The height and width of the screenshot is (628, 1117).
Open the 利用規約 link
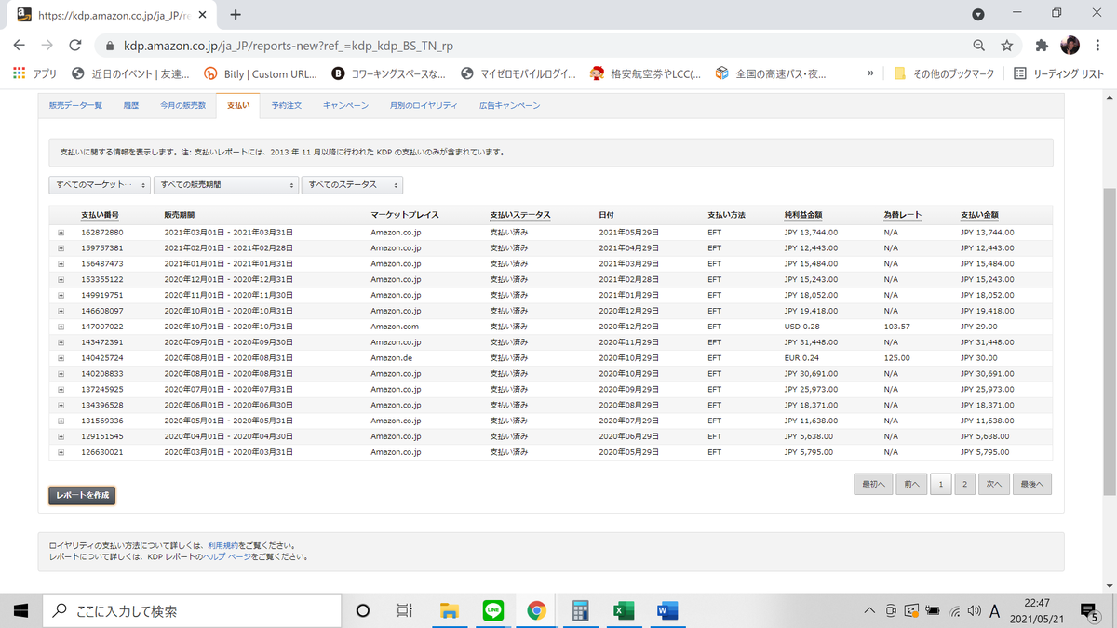pyautogui.click(x=223, y=545)
